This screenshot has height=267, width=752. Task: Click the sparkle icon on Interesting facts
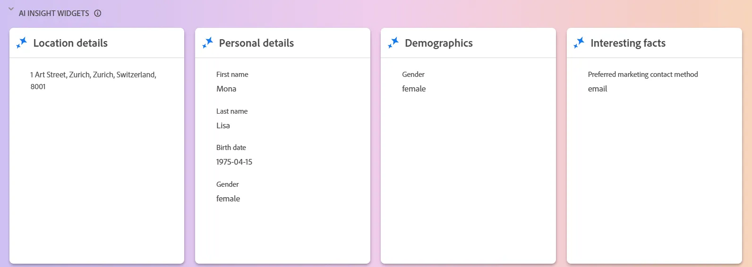click(579, 43)
